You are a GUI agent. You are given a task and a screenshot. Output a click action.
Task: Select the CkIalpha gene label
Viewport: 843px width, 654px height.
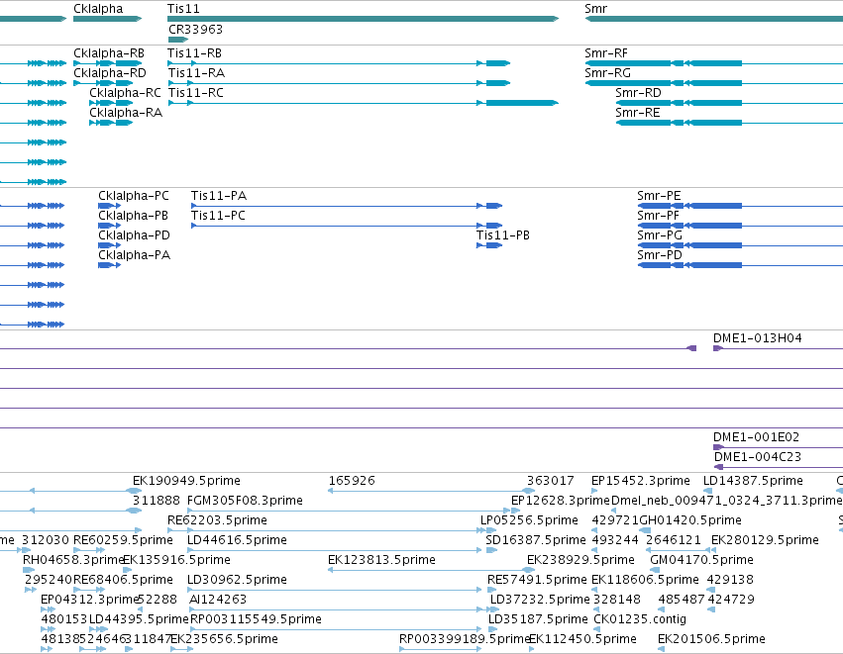coord(98,9)
